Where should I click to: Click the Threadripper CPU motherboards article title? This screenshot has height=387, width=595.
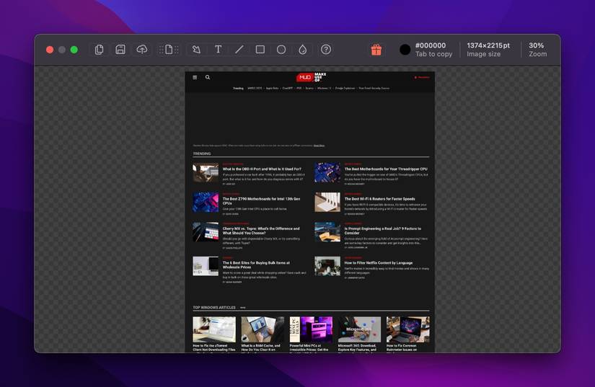(386, 169)
